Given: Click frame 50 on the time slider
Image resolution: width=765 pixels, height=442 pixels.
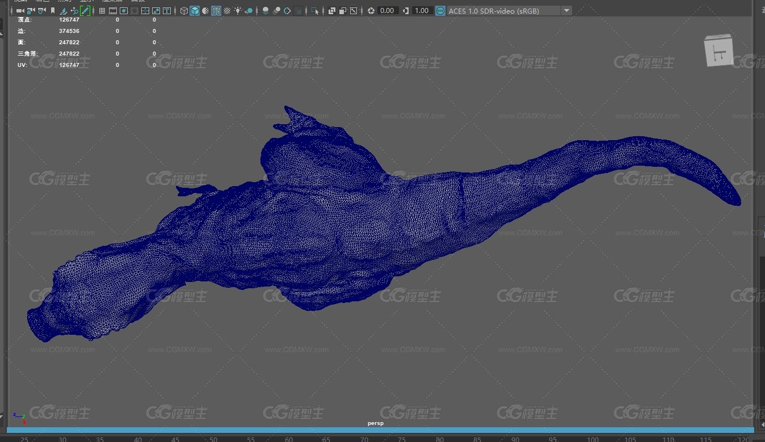Looking at the screenshot, I should pyautogui.click(x=213, y=439).
